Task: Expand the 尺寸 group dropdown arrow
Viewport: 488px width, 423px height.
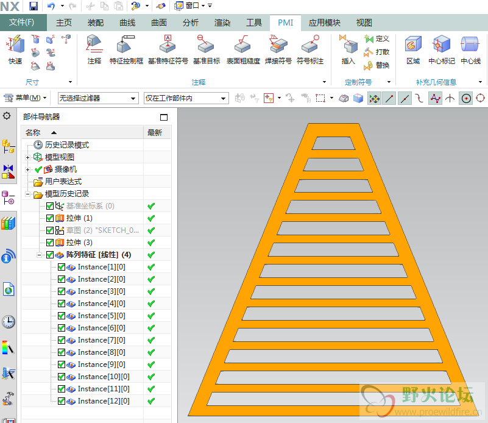Action: click(x=70, y=82)
